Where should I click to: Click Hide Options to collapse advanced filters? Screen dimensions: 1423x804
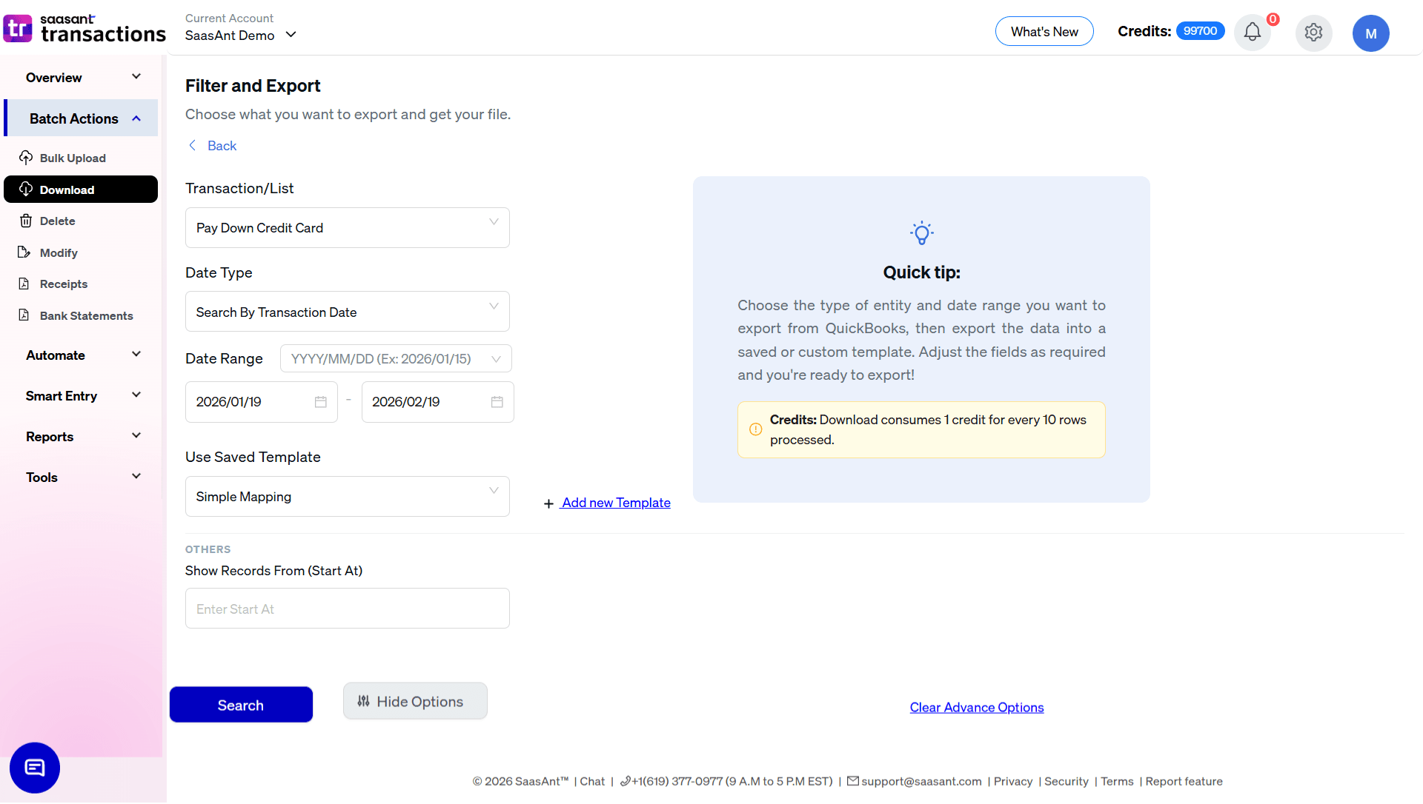click(415, 701)
